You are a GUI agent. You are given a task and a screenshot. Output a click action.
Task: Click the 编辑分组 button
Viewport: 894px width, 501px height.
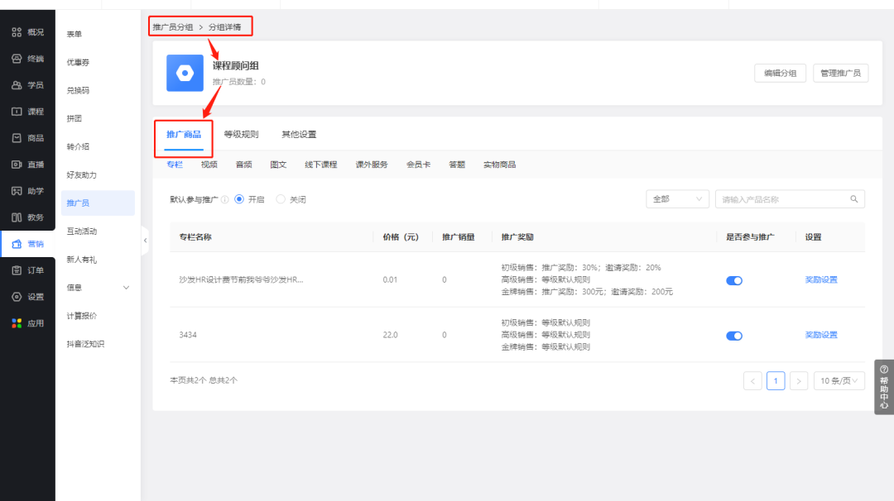pos(779,73)
